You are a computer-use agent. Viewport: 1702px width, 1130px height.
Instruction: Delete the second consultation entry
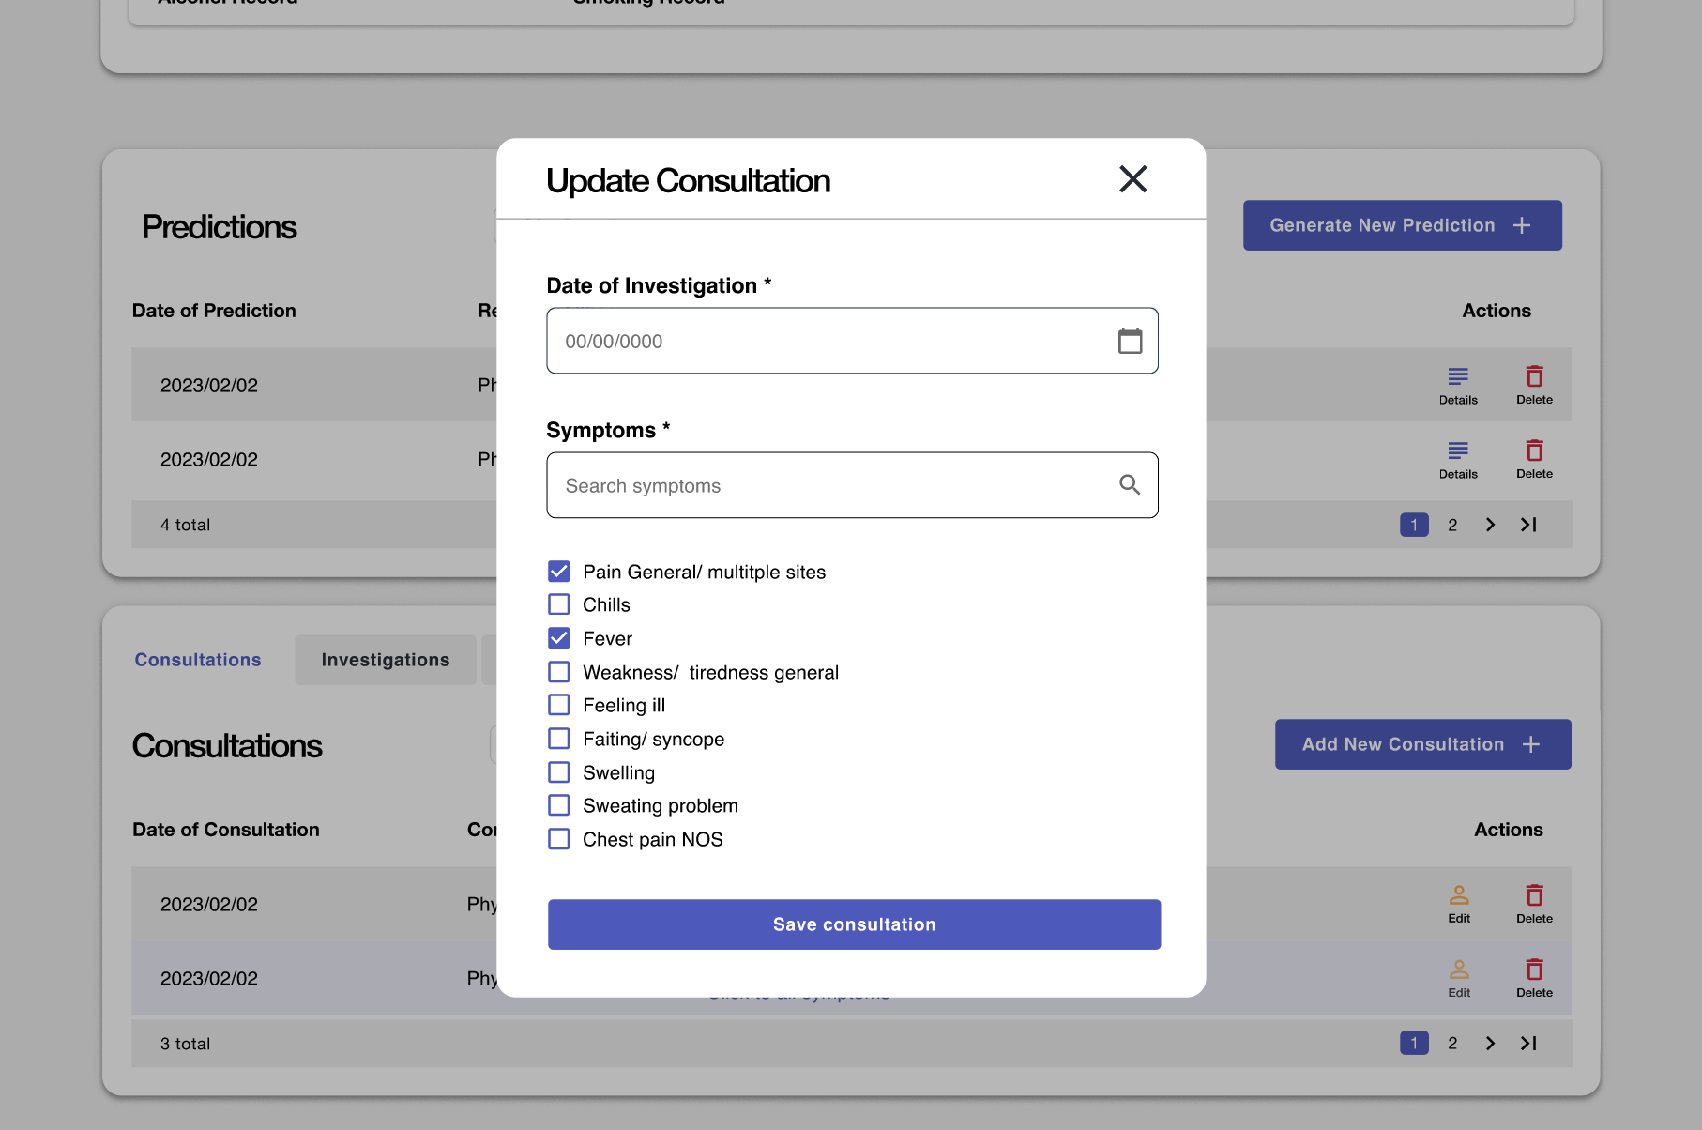(1533, 976)
